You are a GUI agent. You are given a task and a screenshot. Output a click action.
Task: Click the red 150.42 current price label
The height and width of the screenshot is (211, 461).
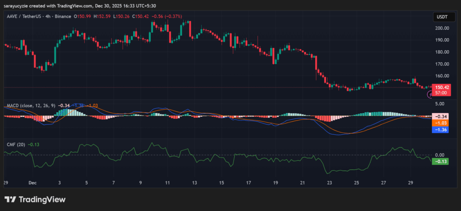tap(440, 87)
